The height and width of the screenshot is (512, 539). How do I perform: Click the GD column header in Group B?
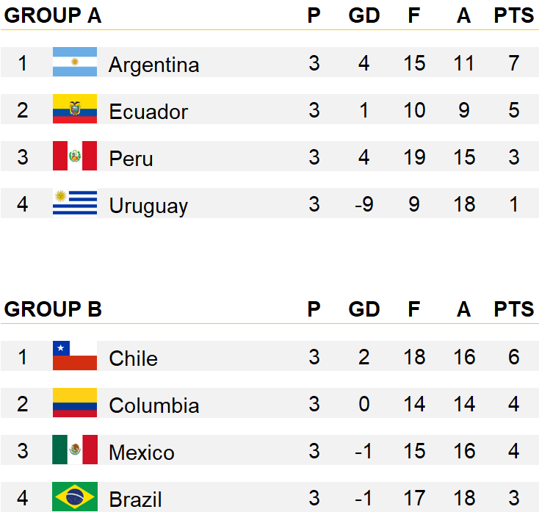pyautogui.click(x=364, y=309)
